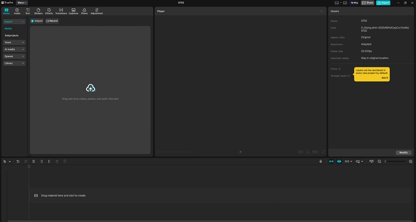
Task: Open the Menu dropdown
Action: coord(22,3)
